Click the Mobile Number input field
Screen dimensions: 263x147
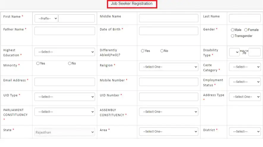coord(168,82)
